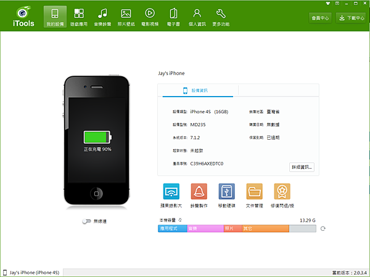Click the 正在充電 90% charging text
This screenshot has width=370, height=277.
97,150
